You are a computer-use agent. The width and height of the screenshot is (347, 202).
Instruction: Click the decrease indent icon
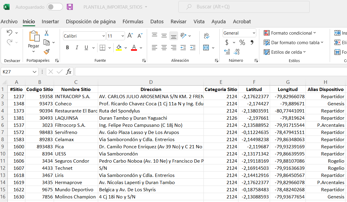click(x=183, y=47)
